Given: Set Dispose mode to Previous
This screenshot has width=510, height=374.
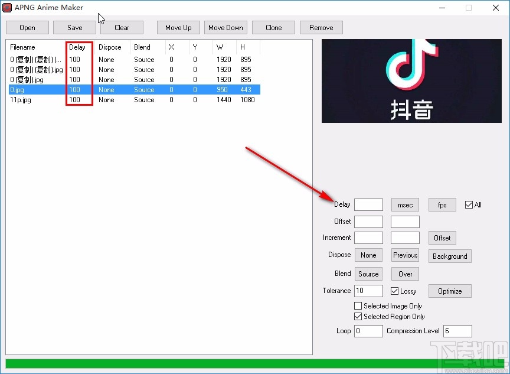Looking at the screenshot, I should tap(405, 255).
